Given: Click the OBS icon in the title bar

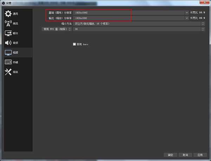Looking at the screenshot, I should pyautogui.click(x=3, y=3).
